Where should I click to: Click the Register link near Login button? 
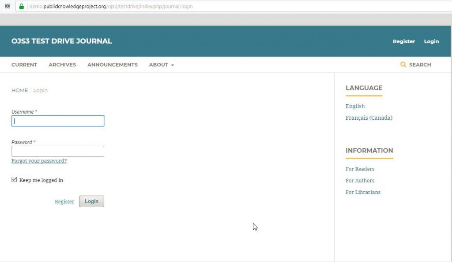[64, 201]
